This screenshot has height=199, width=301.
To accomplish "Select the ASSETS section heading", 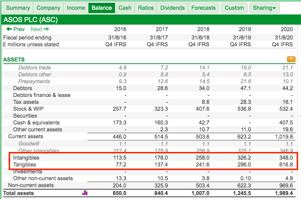I will pyautogui.click(x=14, y=60).
